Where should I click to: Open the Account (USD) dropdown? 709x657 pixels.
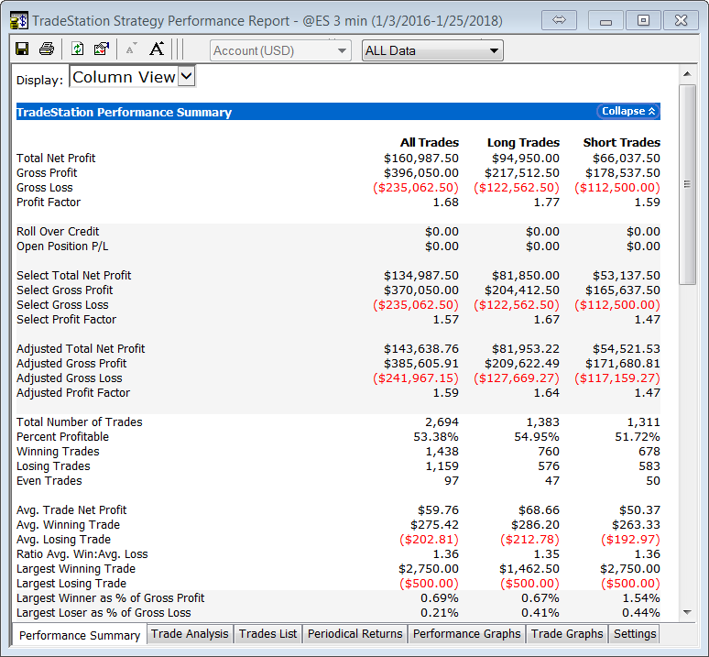[x=280, y=50]
